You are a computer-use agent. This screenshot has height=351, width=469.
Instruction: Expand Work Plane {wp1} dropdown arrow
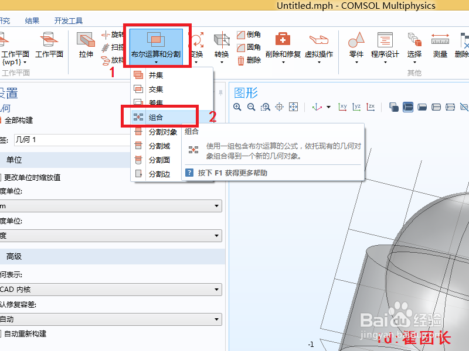(x=25, y=63)
